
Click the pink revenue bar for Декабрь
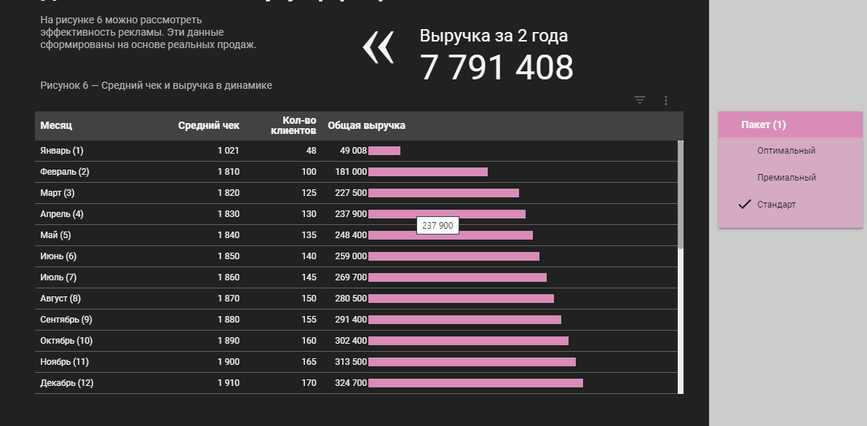pos(475,383)
